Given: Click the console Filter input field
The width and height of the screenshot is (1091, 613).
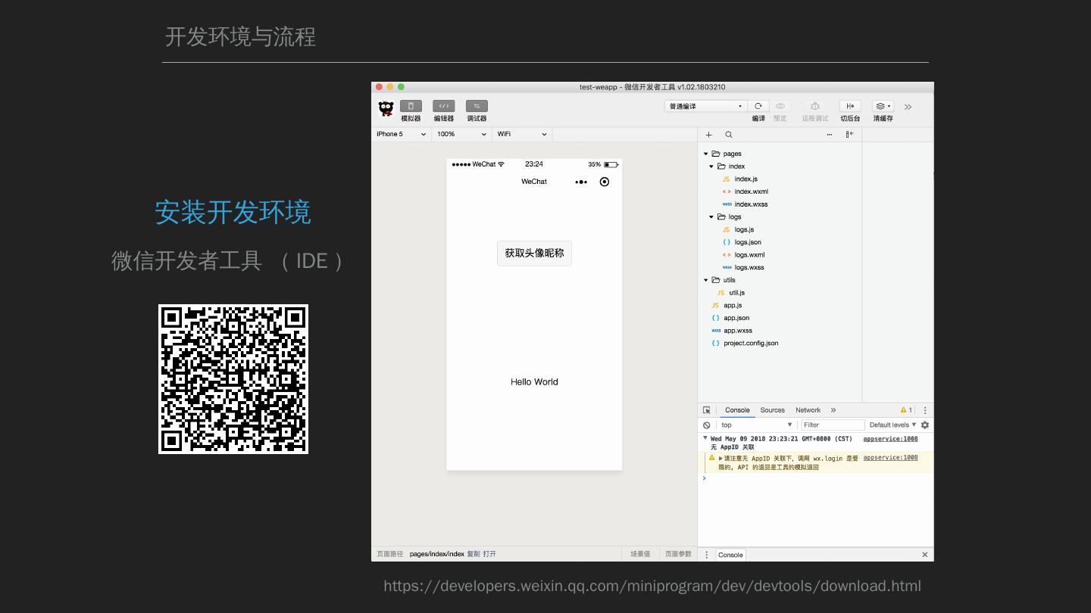Looking at the screenshot, I should pos(833,425).
